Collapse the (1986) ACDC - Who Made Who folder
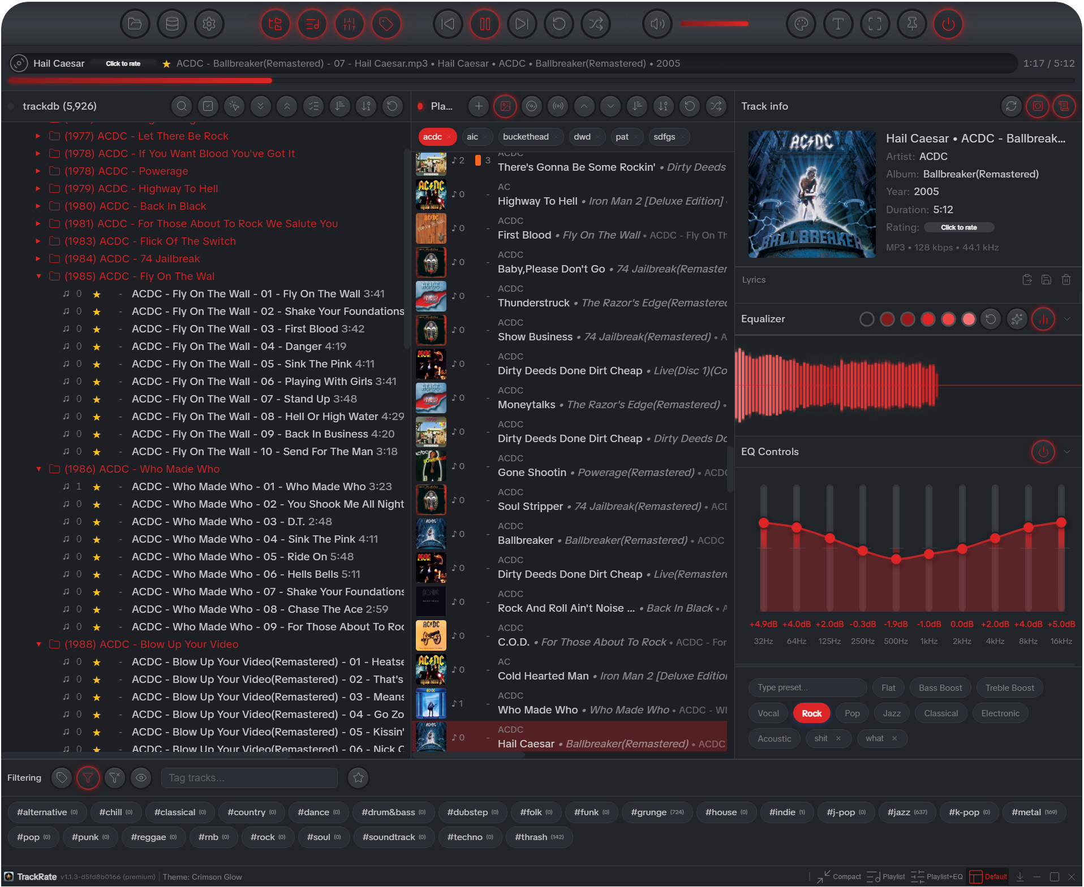The height and width of the screenshot is (887, 1084). pos(38,469)
